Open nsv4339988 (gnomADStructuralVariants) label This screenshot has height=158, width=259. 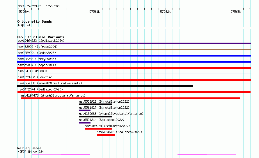click(111, 114)
